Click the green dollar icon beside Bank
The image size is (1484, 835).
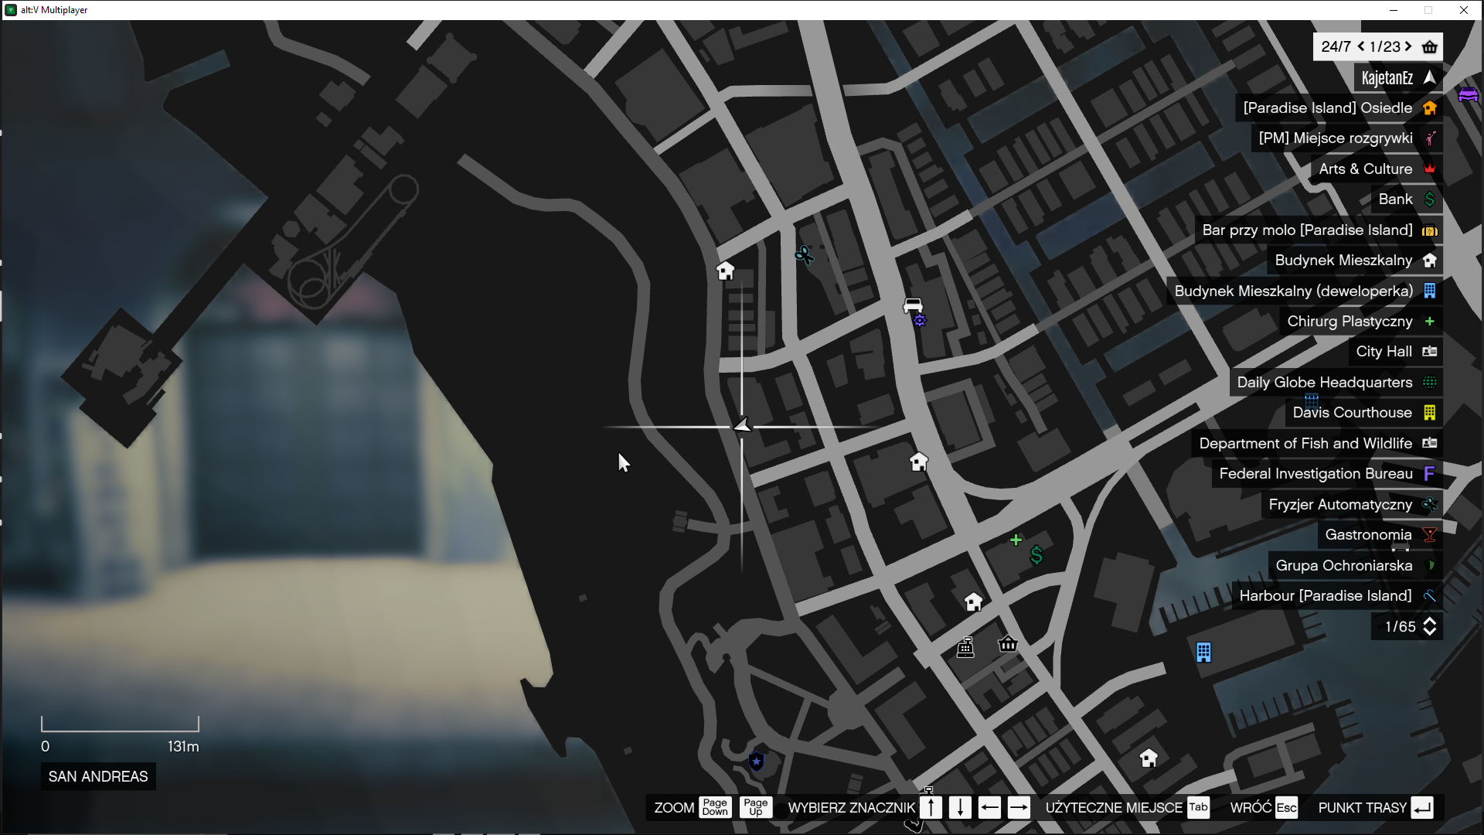point(1430,199)
